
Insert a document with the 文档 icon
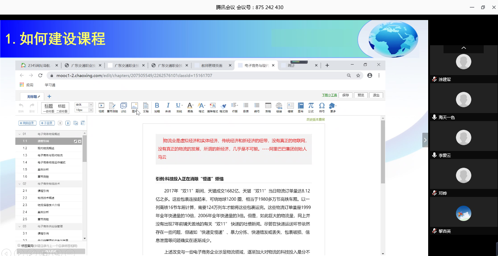[x=146, y=108]
